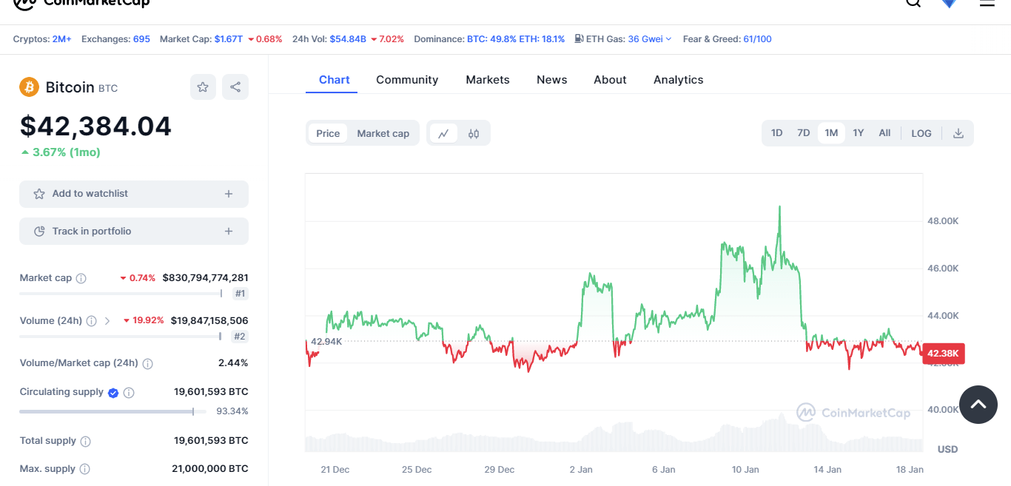Click the plus on Track in portfolio
1011x486 pixels.
[x=229, y=232]
